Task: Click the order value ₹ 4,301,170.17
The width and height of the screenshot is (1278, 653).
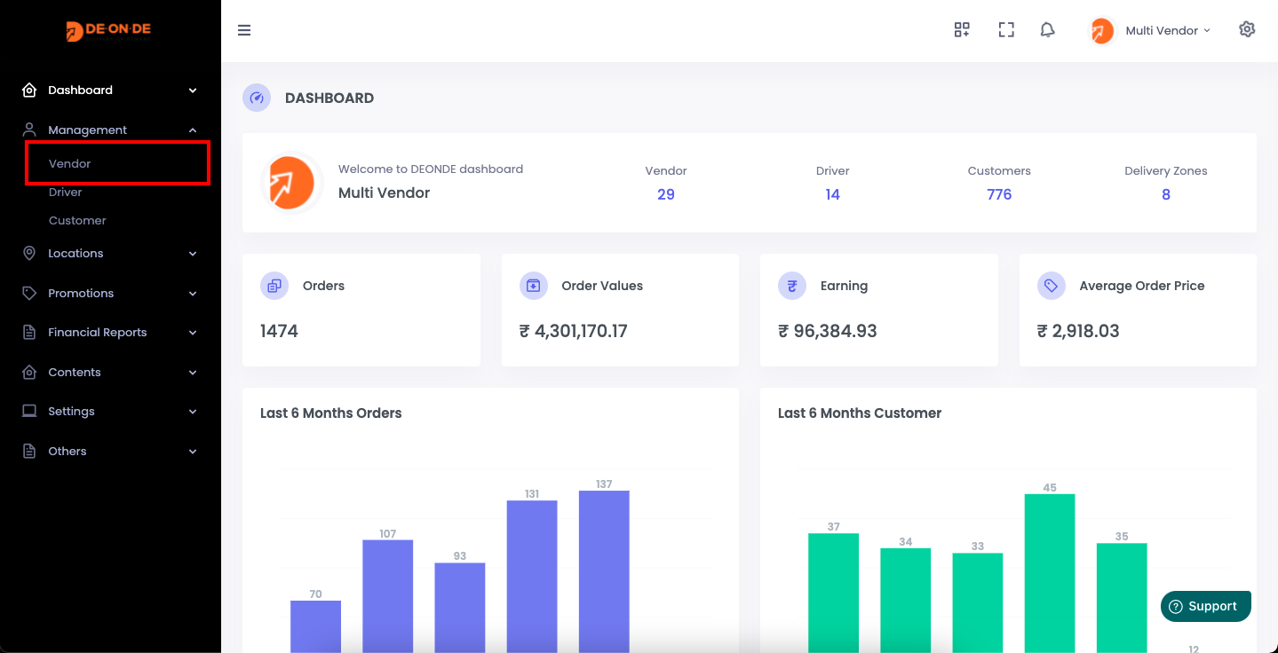Action: (x=574, y=331)
